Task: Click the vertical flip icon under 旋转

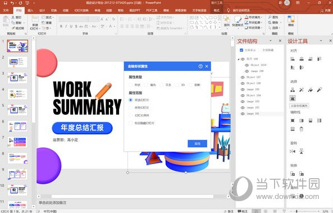Action: [x=302, y=151]
